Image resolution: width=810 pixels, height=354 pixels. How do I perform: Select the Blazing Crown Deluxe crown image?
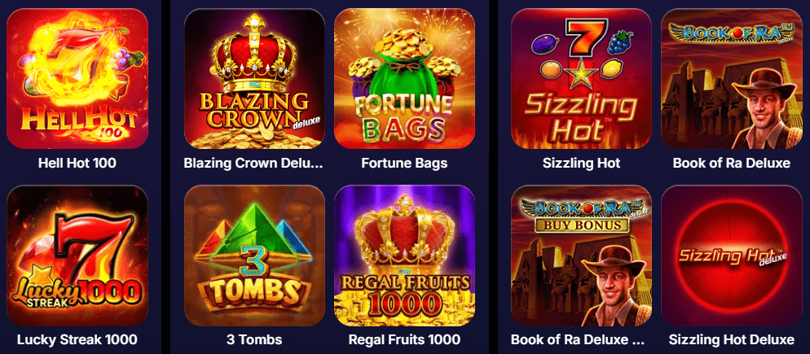[255, 78]
